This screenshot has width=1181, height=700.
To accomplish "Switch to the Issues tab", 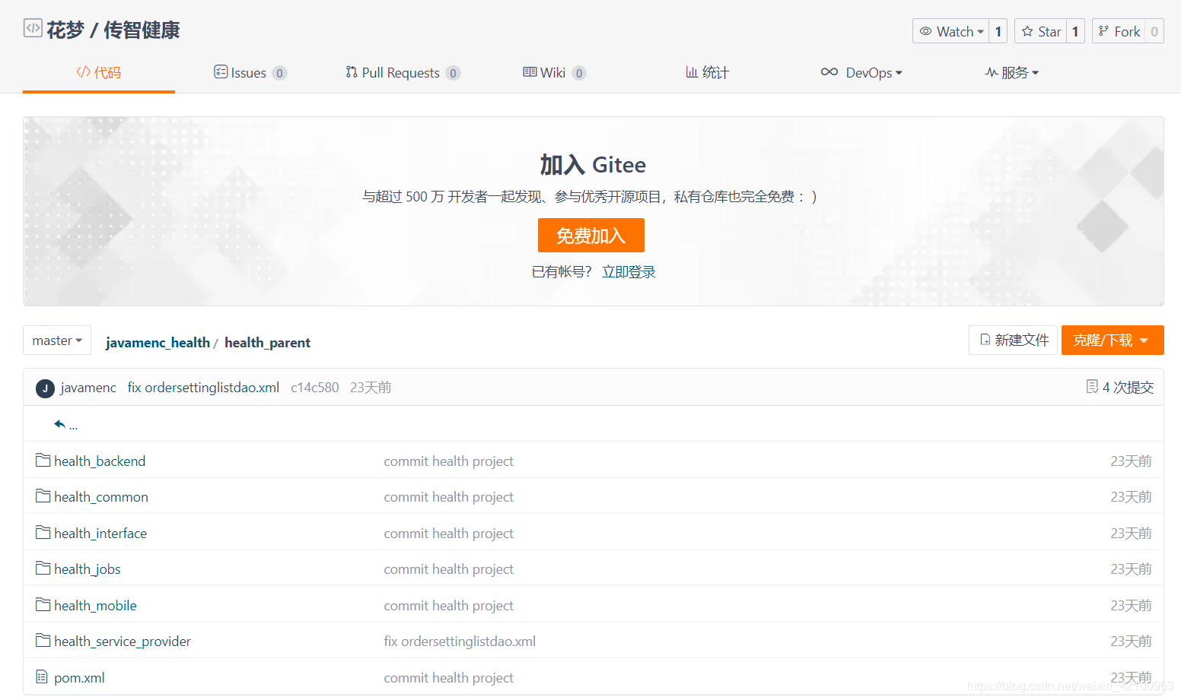I will [x=250, y=72].
